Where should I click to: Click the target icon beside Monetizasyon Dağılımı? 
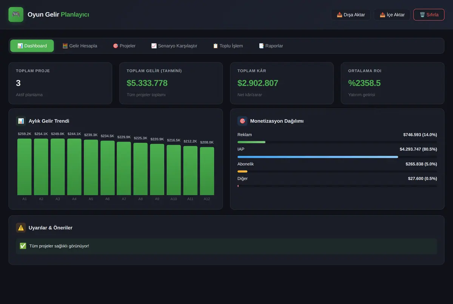pyautogui.click(x=242, y=121)
